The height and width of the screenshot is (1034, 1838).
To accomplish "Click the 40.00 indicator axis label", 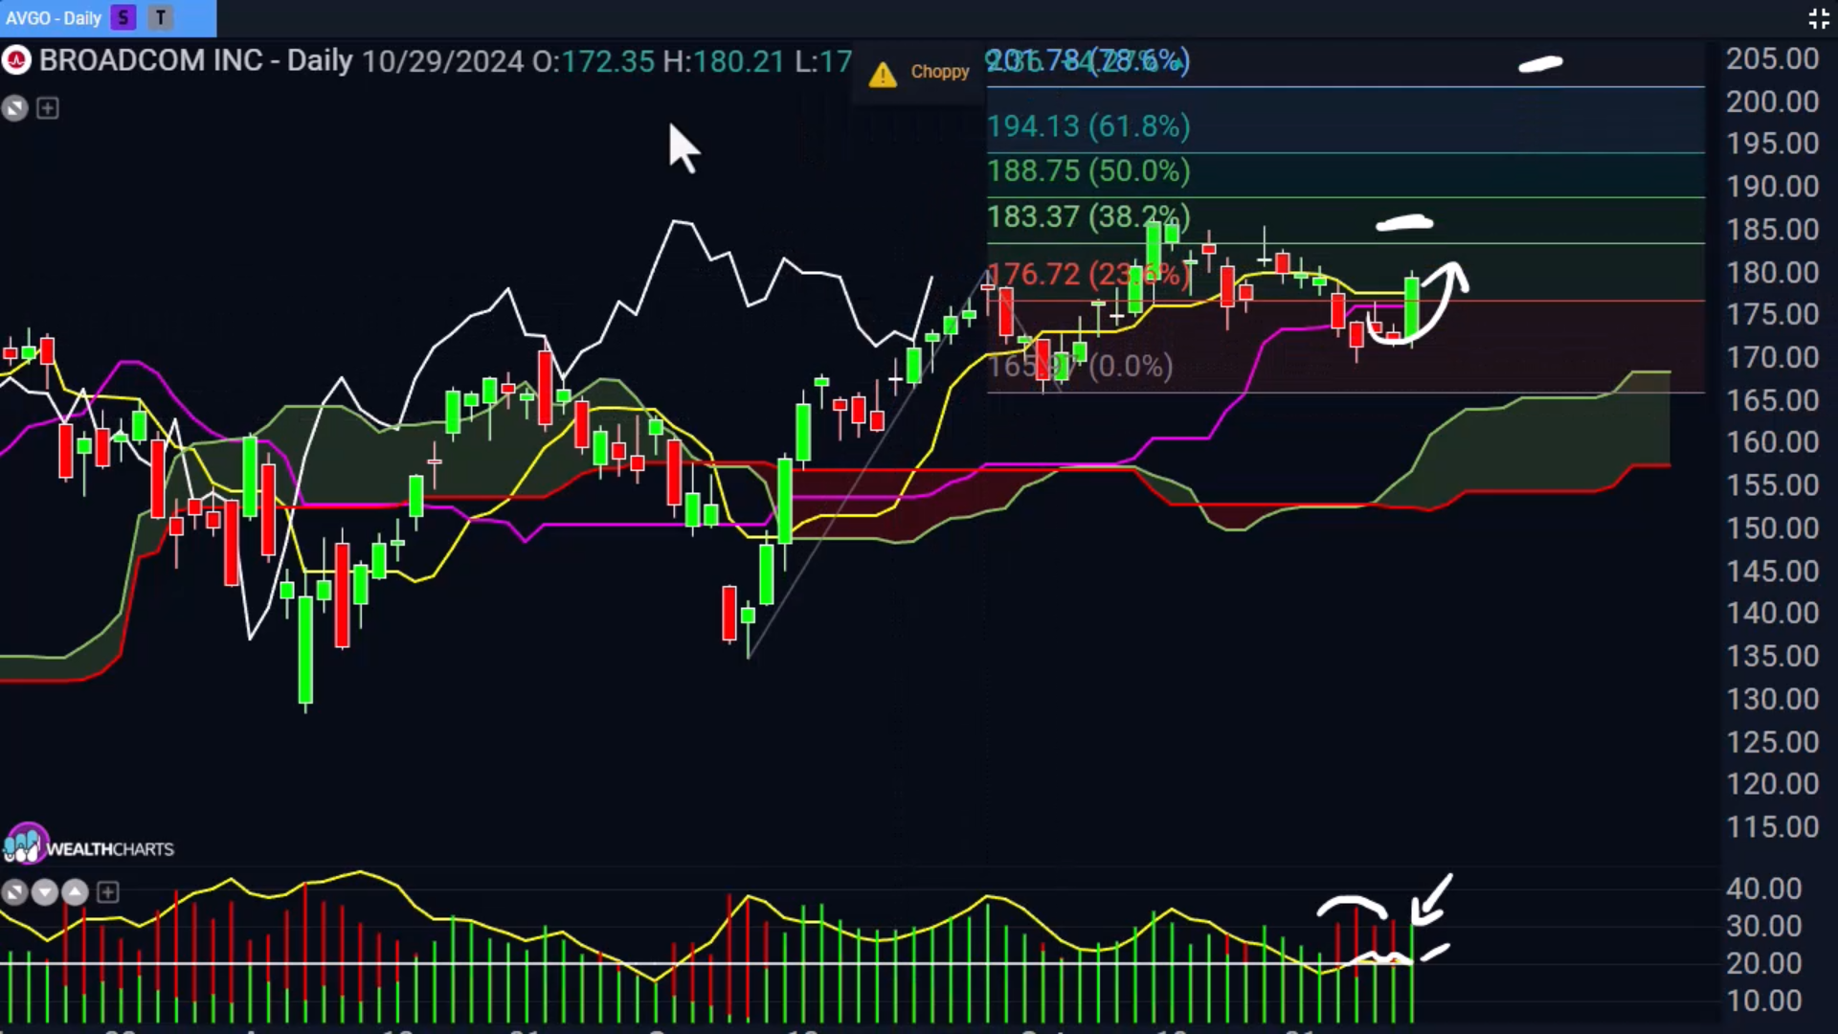I will click(1763, 889).
